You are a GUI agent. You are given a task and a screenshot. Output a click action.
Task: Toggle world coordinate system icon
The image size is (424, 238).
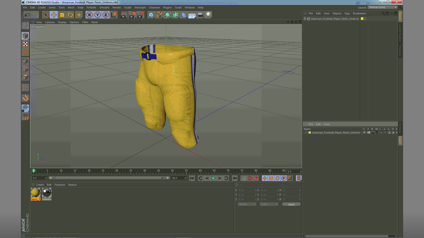tap(114, 15)
